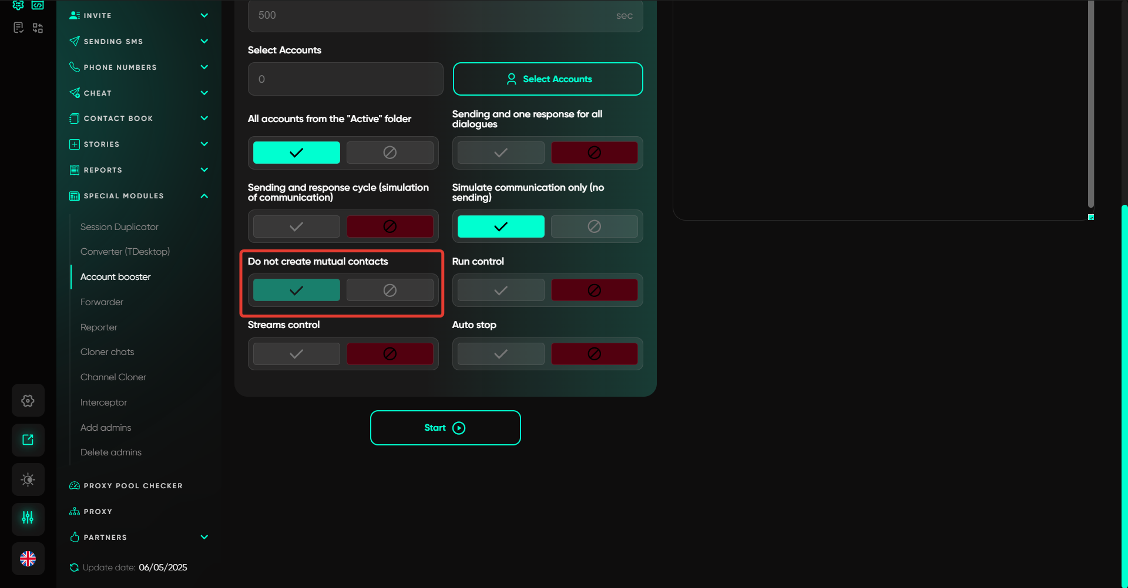Click the Select Accounts button
Image resolution: width=1128 pixels, height=588 pixels.
548,79
